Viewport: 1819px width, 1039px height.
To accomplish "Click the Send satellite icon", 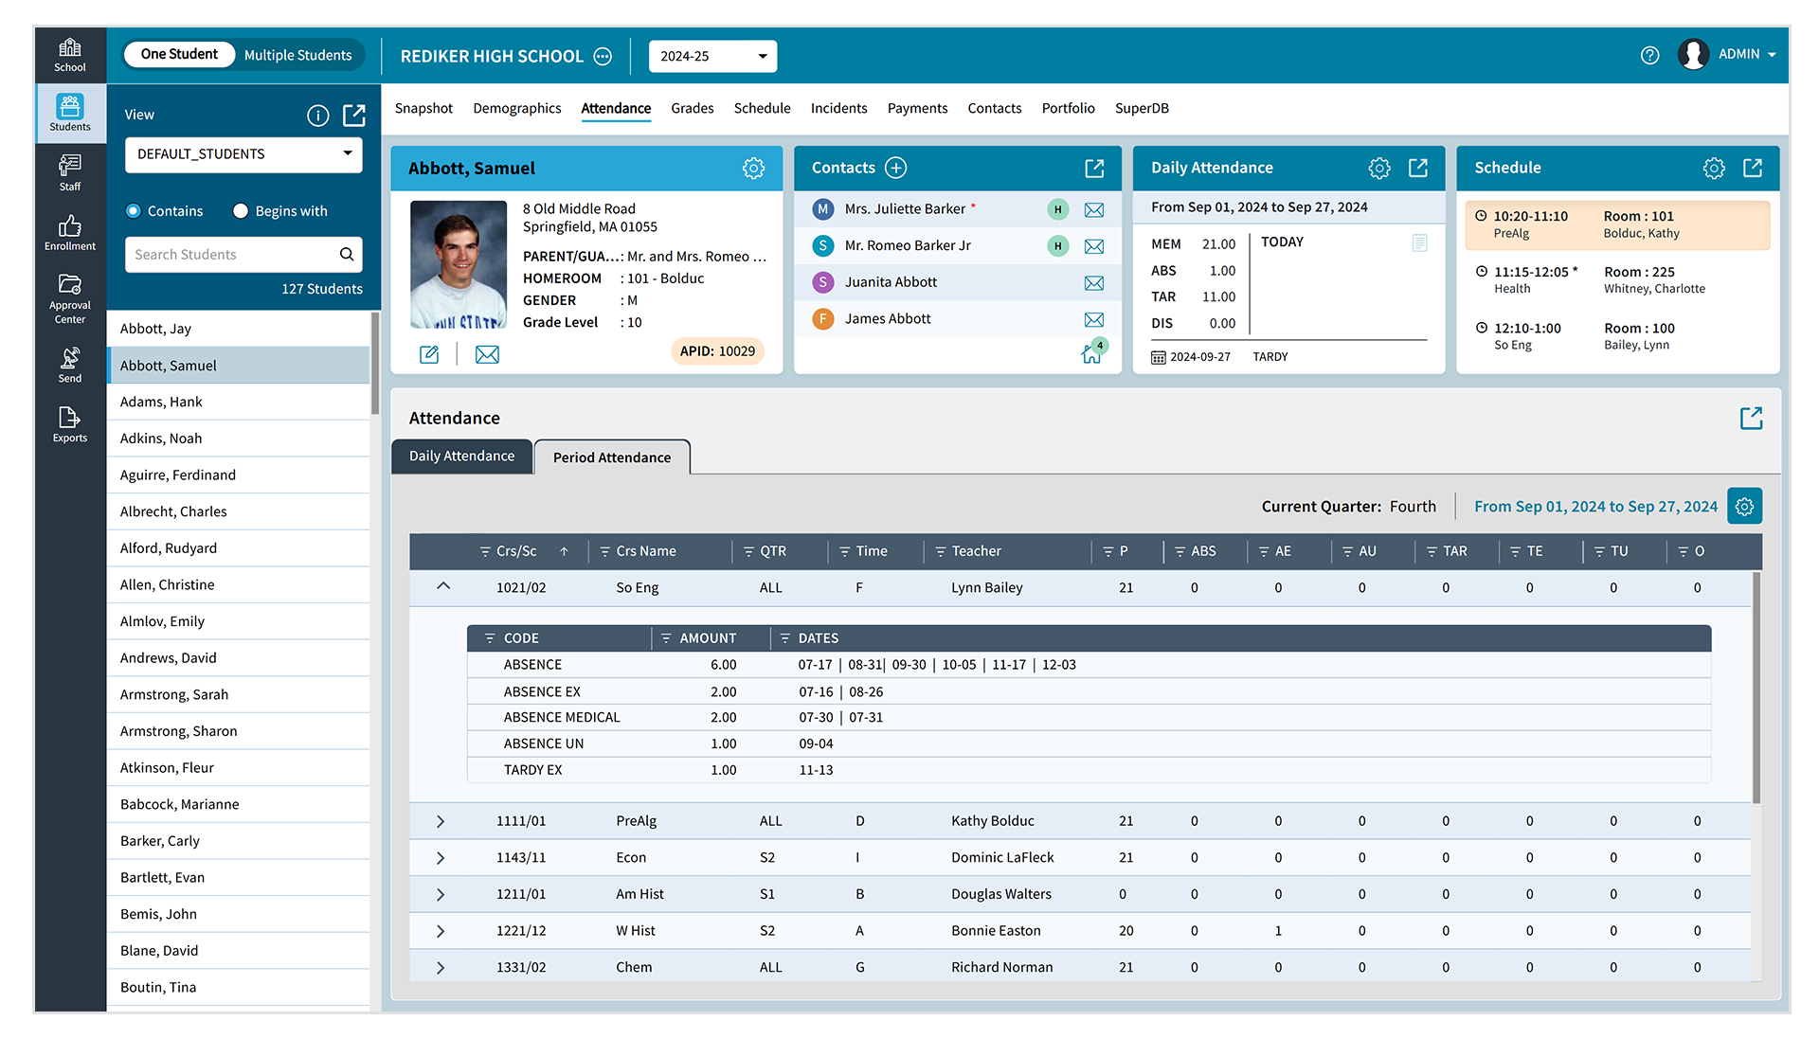I will tap(70, 364).
